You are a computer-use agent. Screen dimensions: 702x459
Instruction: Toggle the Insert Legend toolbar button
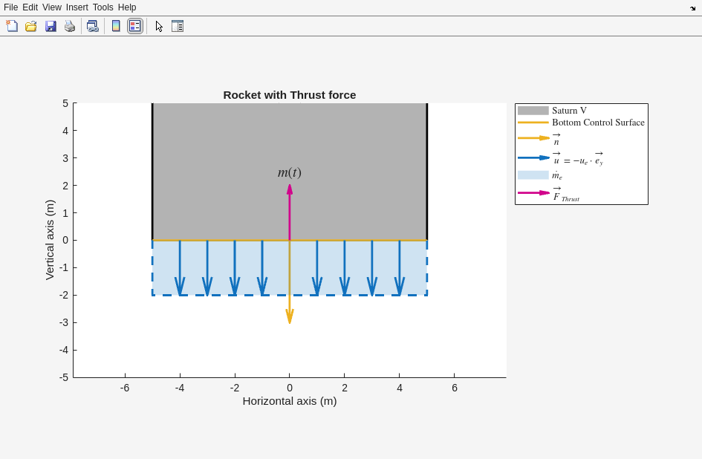pyautogui.click(x=134, y=26)
